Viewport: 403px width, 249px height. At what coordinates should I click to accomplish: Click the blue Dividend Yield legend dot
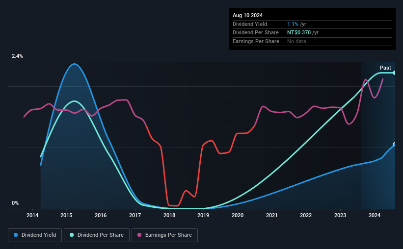coord(16,235)
